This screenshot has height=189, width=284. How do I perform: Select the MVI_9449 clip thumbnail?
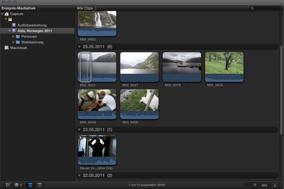click(97, 104)
